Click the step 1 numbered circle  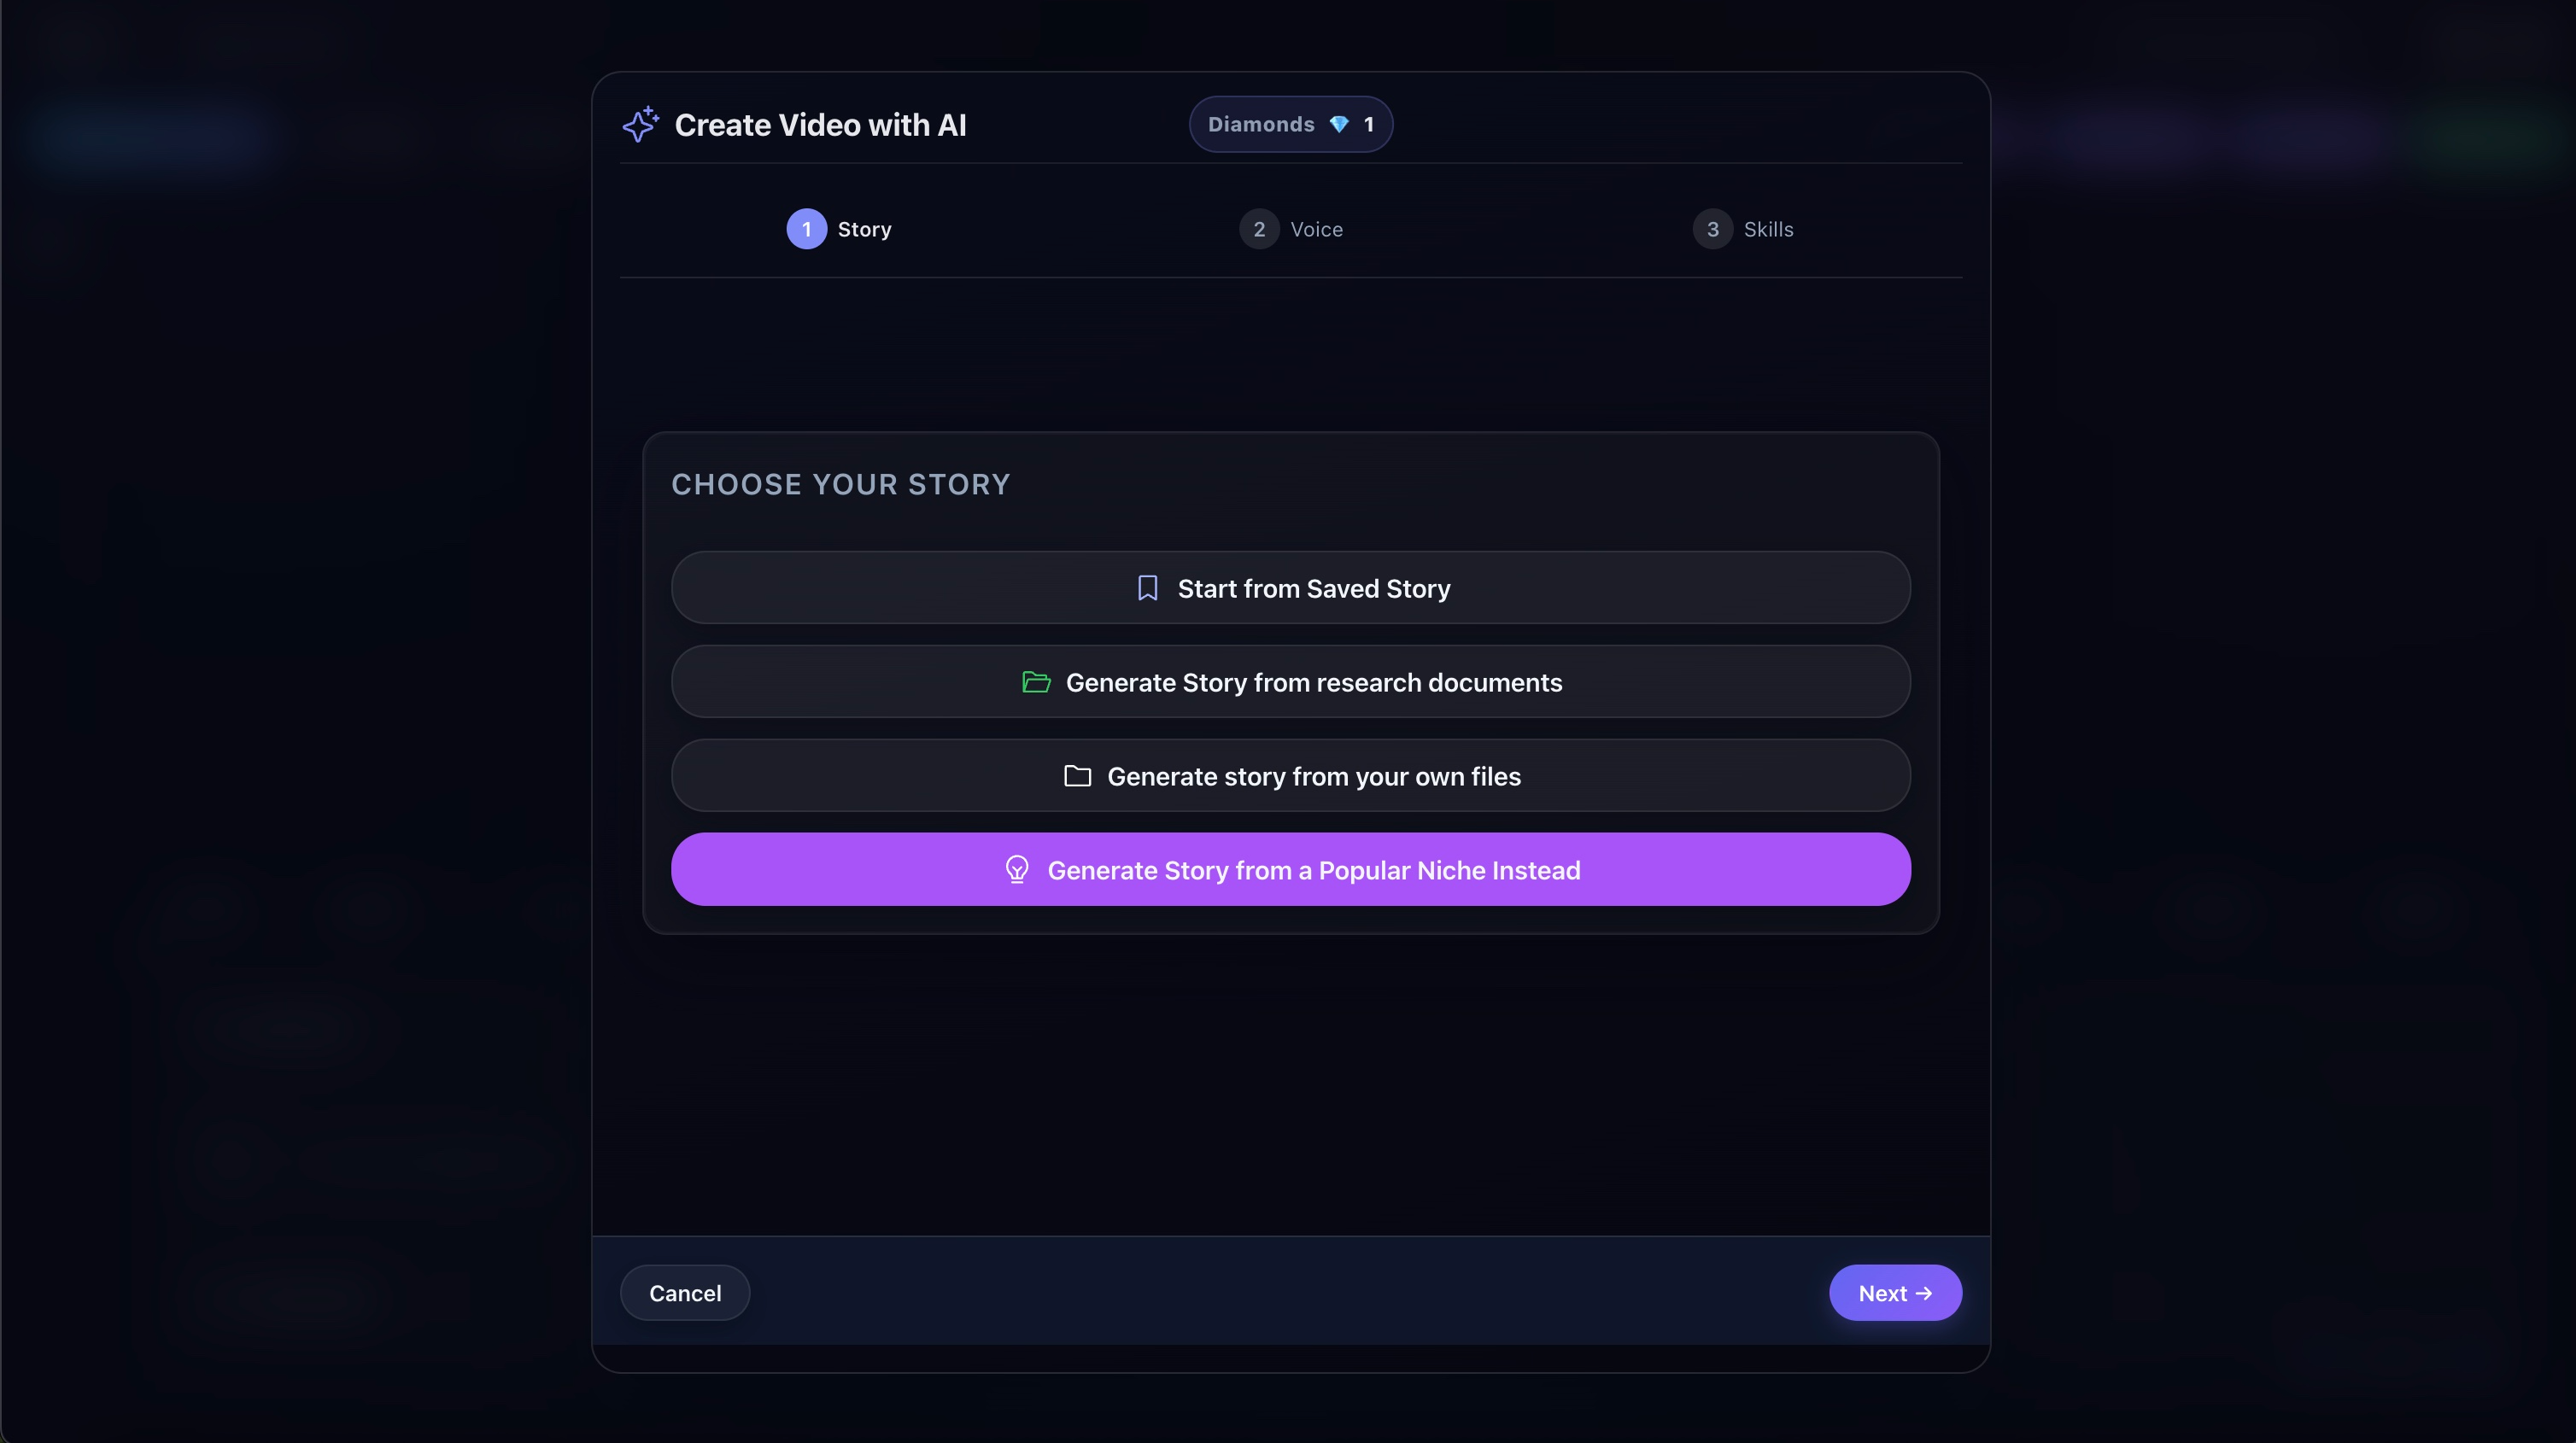click(806, 229)
